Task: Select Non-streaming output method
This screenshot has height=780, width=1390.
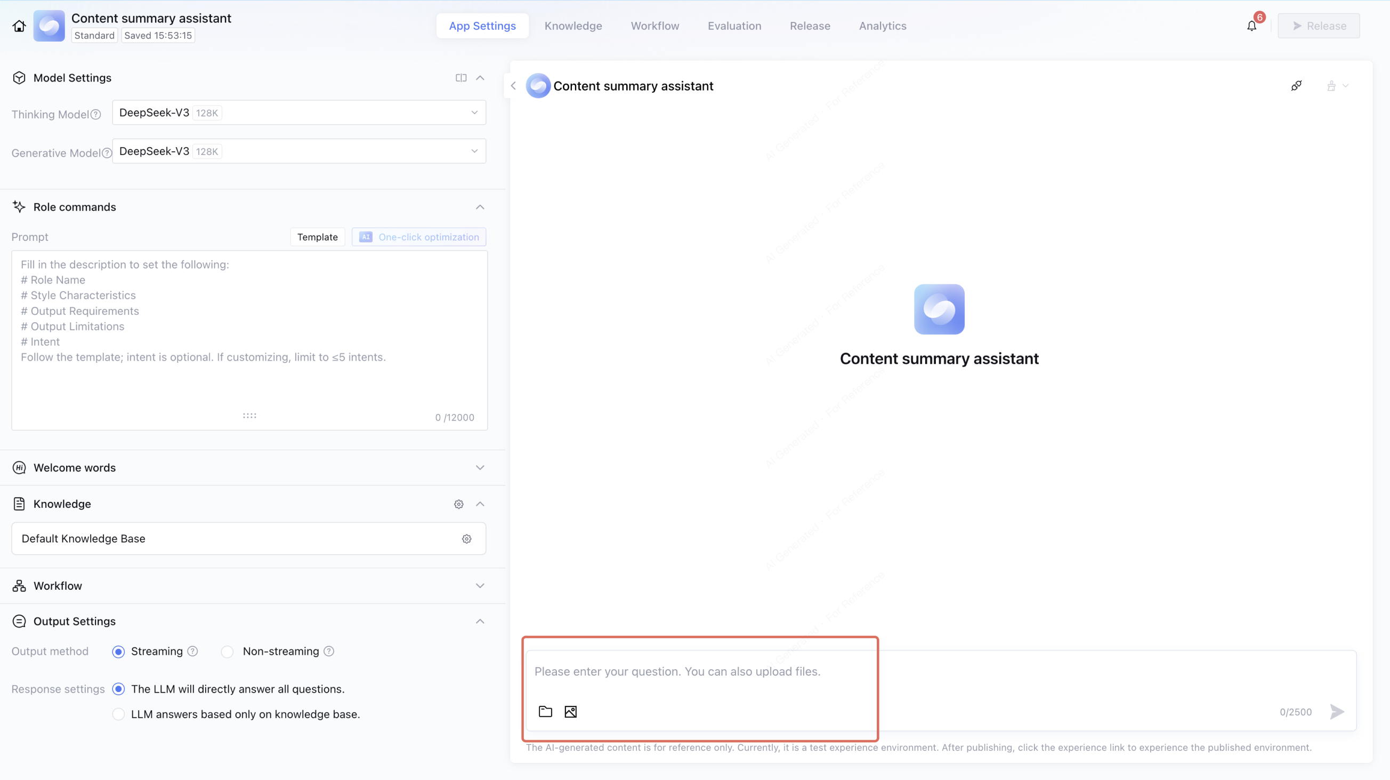Action: (227, 652)
